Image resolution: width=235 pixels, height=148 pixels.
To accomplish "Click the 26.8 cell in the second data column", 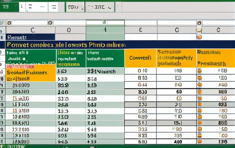I will pyautogui.click(x=71, y=105).
